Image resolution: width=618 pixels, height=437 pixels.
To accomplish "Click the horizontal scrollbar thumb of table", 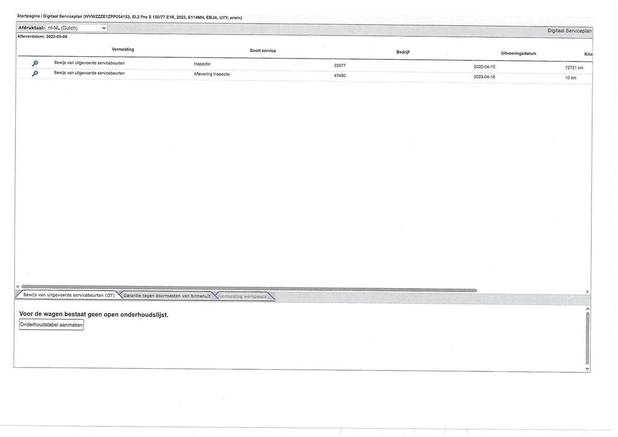I will pyautogui.click(x=249, y=289).
